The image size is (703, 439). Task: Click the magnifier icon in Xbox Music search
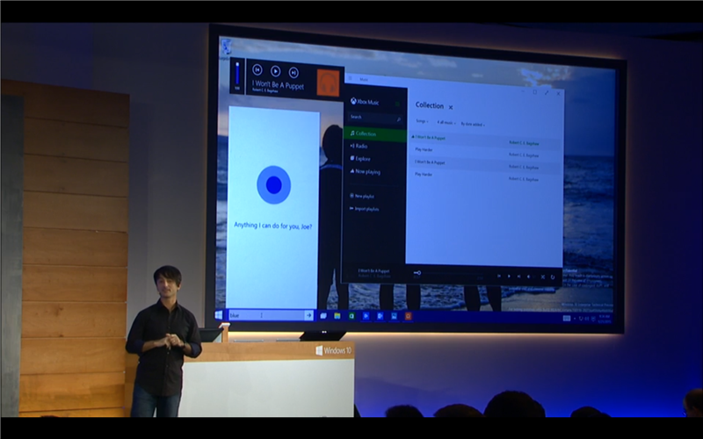tap(399, 119)
